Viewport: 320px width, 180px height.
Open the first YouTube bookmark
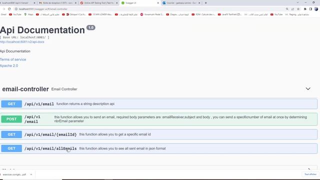click(15, 14)
